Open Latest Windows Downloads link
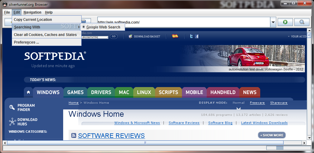The image size is (314, 153). pyautogui.click(x=264, y=123)
